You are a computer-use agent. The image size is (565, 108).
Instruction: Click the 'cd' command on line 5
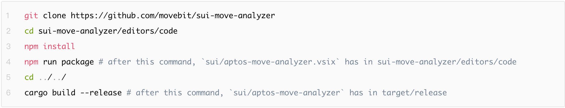coord(29,77)
